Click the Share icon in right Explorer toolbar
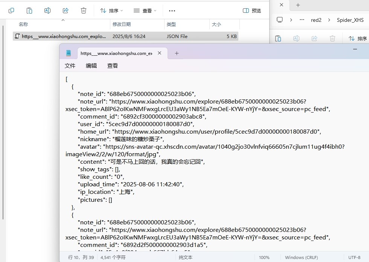Screen dimensions: 369x262 click(x=314, y=38)
